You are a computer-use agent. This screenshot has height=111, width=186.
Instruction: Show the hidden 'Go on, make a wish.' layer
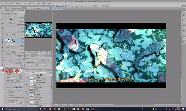(x=26, y=81)
